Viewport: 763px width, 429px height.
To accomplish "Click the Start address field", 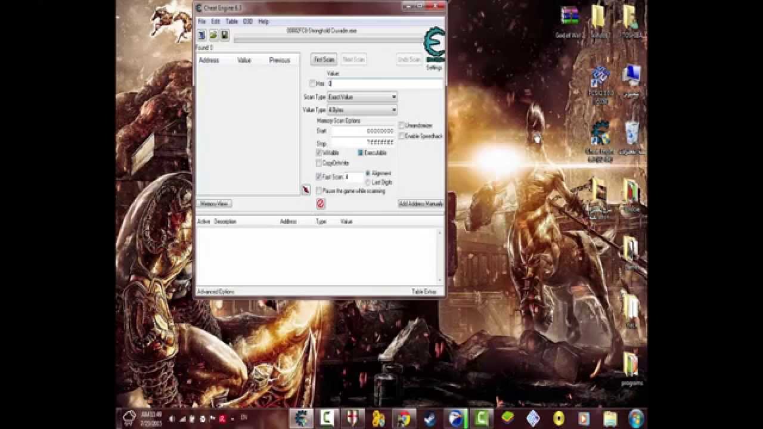I will (x=363, y=131).
